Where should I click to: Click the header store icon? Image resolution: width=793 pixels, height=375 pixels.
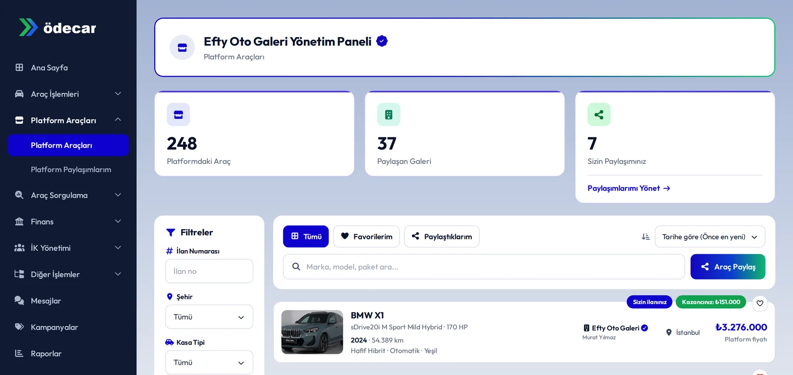(182, 47)
